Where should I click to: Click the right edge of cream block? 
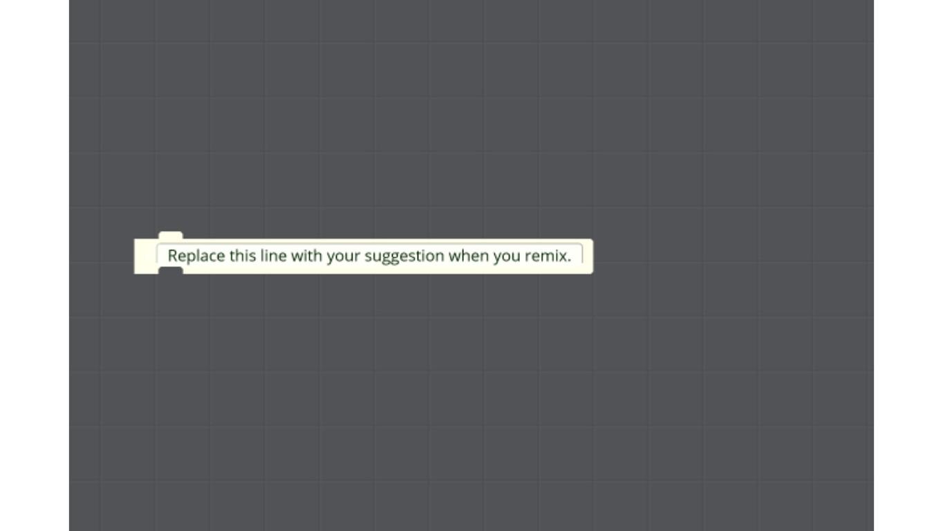coord(589,257)
